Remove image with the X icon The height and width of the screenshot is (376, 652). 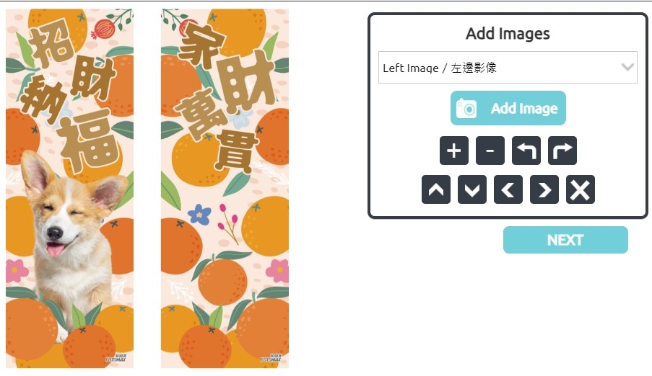[x=580, y=189]
